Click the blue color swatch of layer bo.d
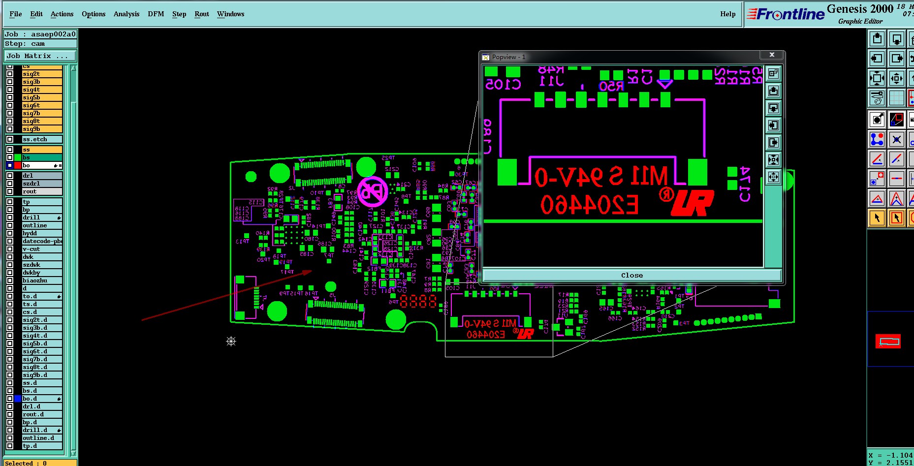The image size is (914, 466). [x=18, y=399]
